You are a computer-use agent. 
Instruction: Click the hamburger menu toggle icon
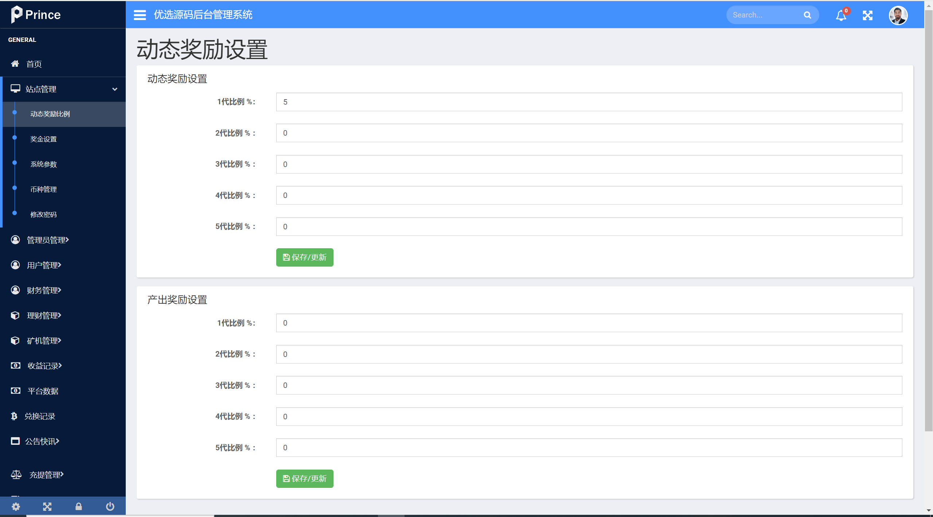point(140,15)
